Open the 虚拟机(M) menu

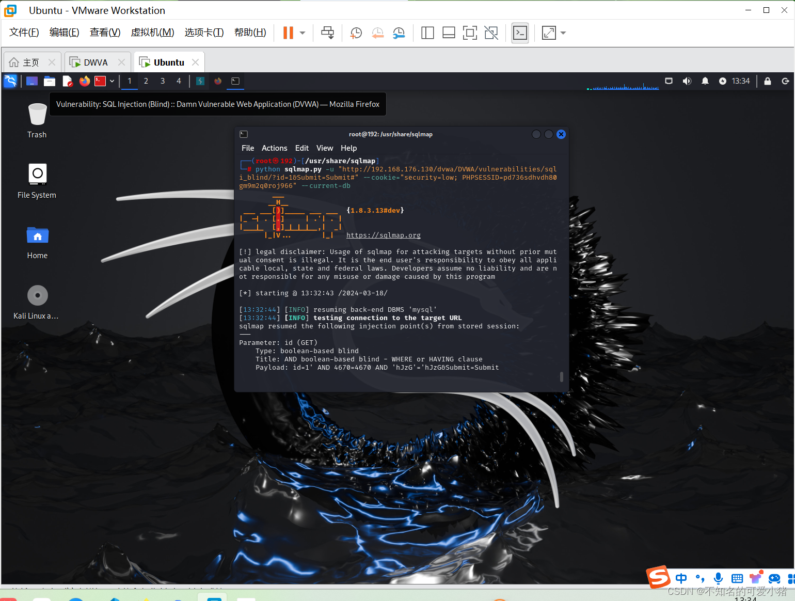(152, 33)
